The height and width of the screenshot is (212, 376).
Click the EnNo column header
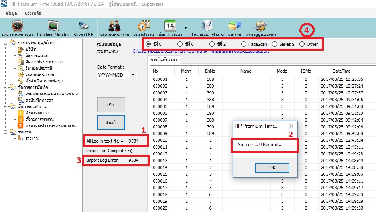click(210, 71)
